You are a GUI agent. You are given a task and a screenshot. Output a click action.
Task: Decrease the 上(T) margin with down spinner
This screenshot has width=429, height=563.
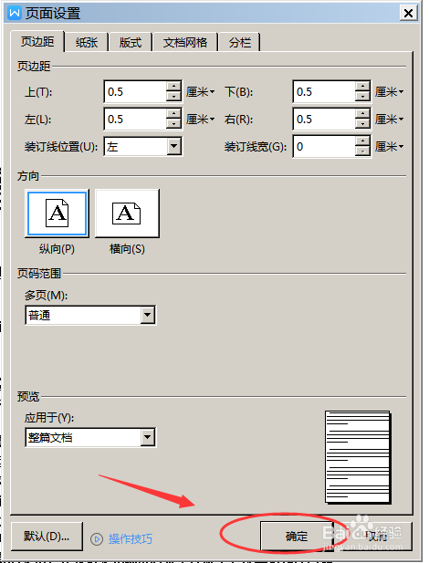tap(174, 97)
